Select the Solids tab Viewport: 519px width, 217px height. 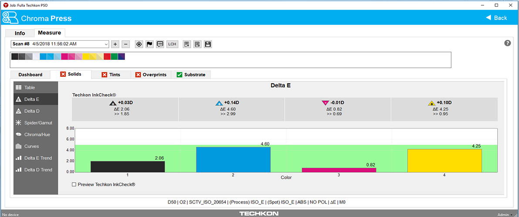[x=71, y=74]
